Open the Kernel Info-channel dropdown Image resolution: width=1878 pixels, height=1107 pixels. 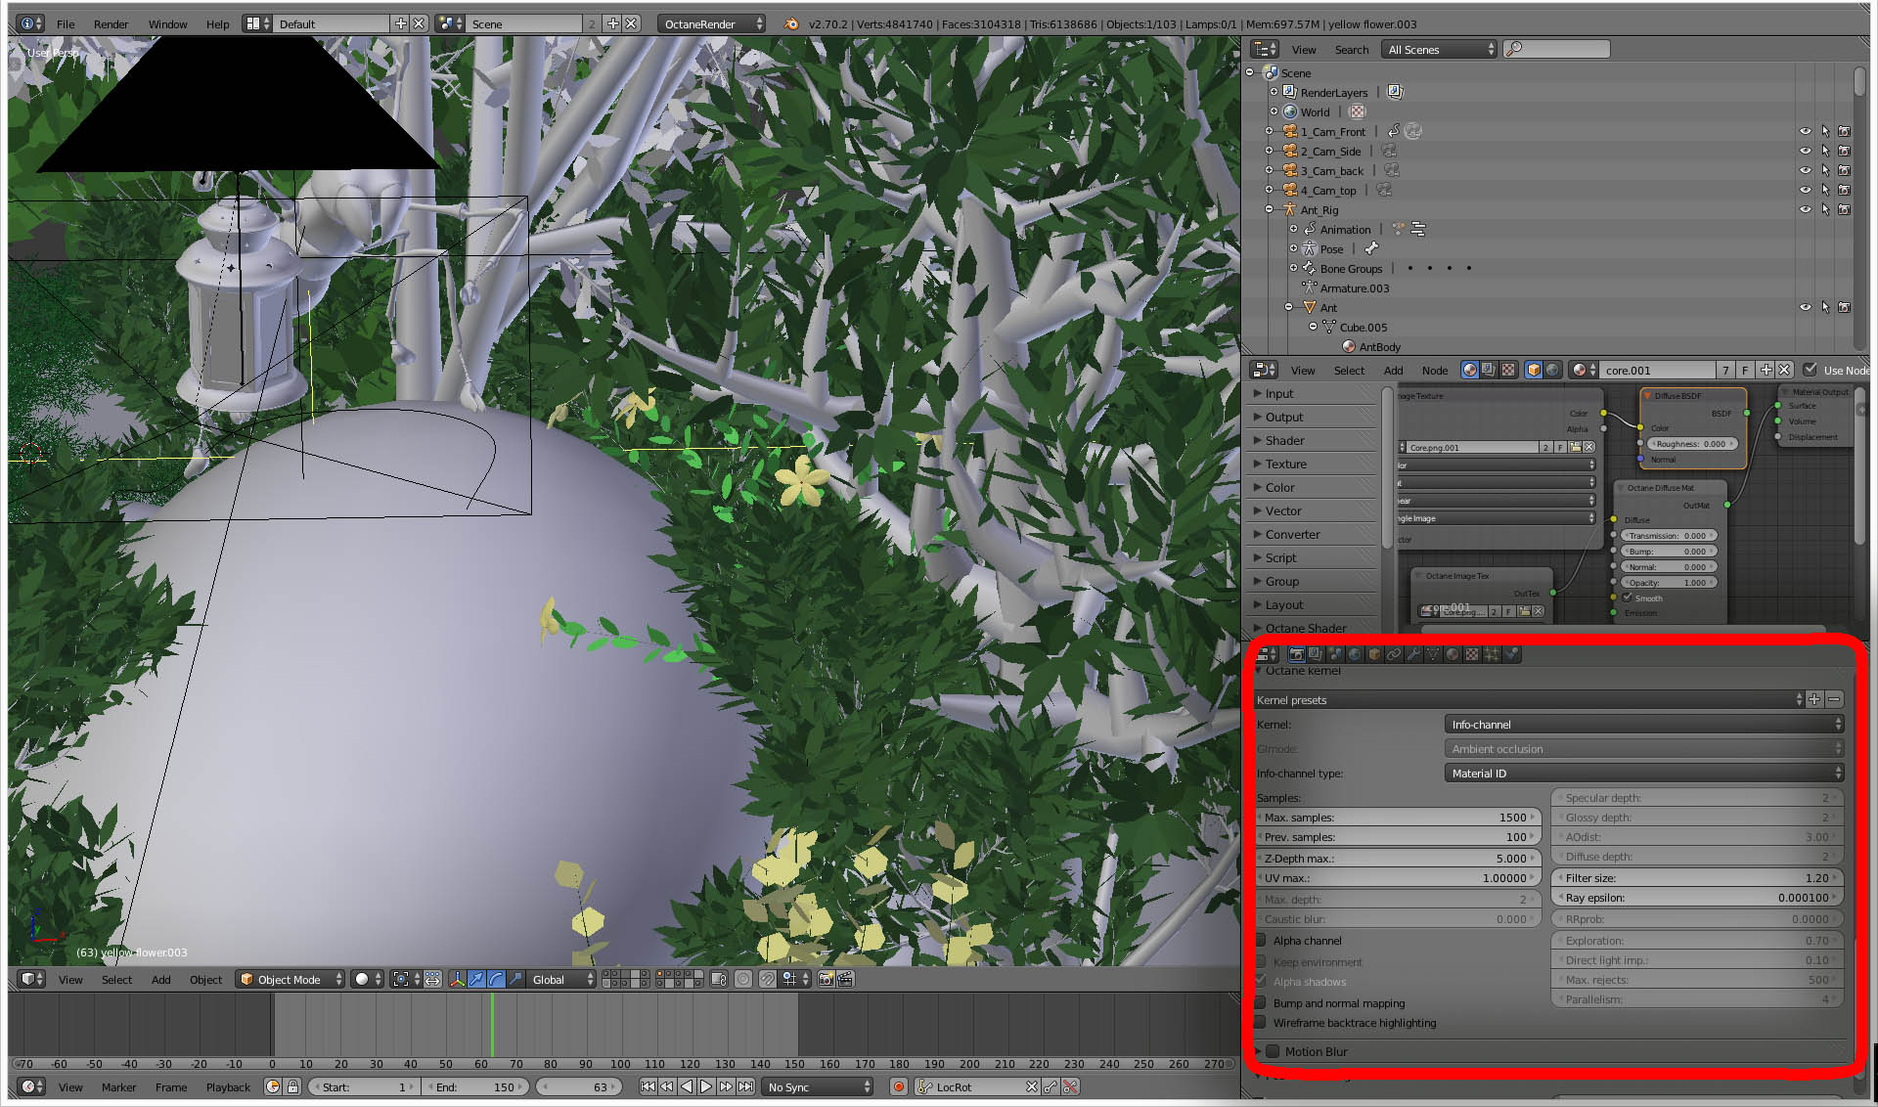(x=1643, y=725)
